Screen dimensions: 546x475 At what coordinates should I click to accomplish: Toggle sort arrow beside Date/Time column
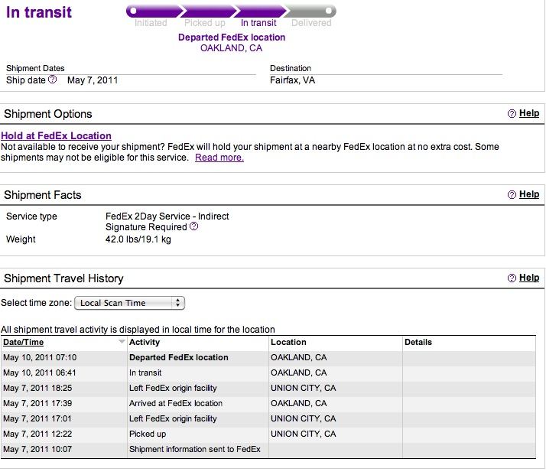pyautogui.click(x=122, y=342)
